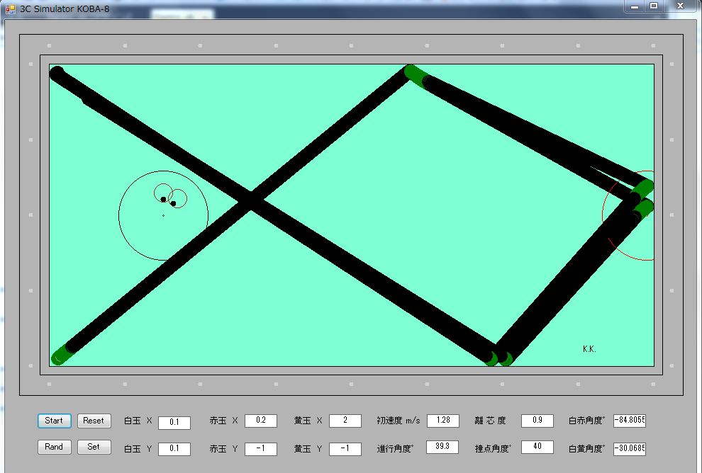The height and width of the screenshot is (473, 702).
Task: Click the 初速度 m/s label
Action: coord(399,421)
